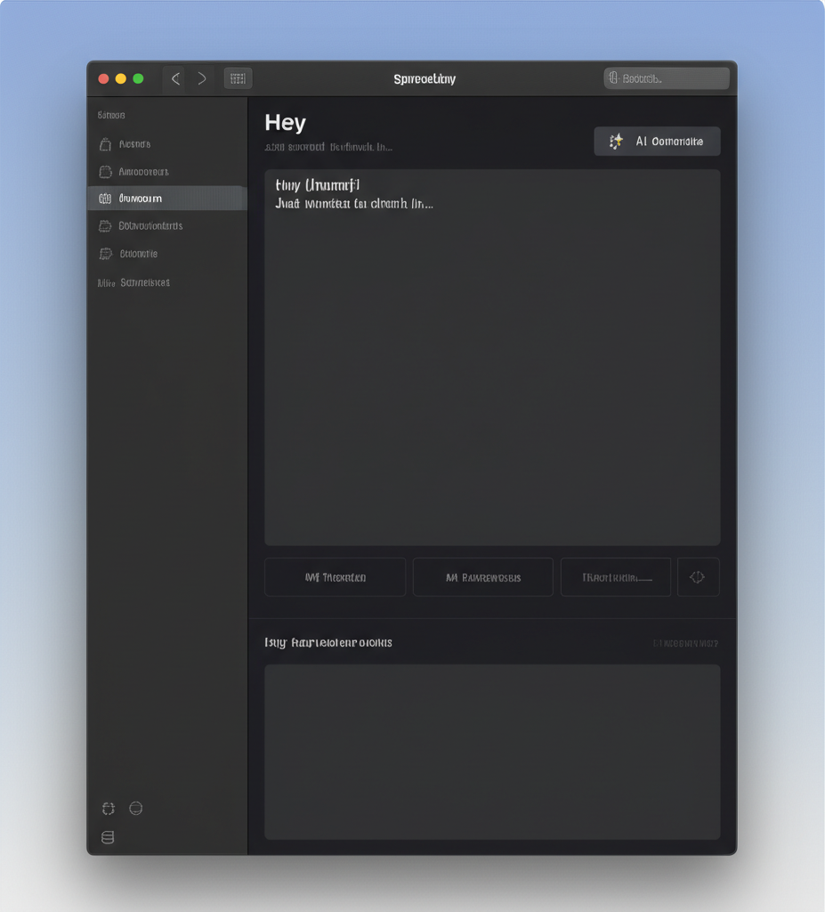Toggle the middle filter pill below the message

tap(482, 576)
